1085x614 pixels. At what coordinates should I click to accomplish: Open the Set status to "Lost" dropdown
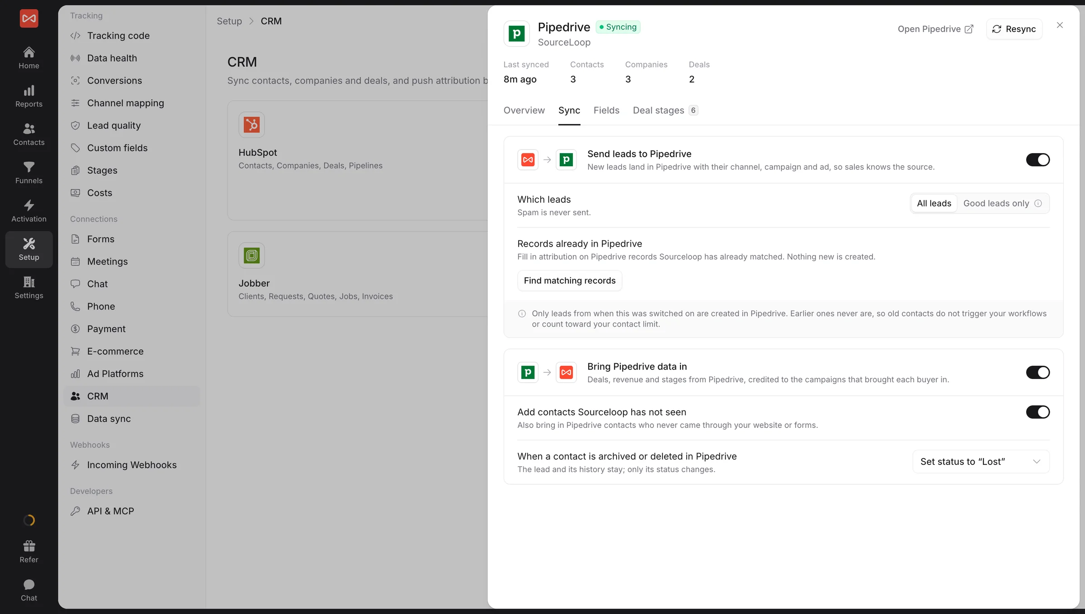coord(981,462)
